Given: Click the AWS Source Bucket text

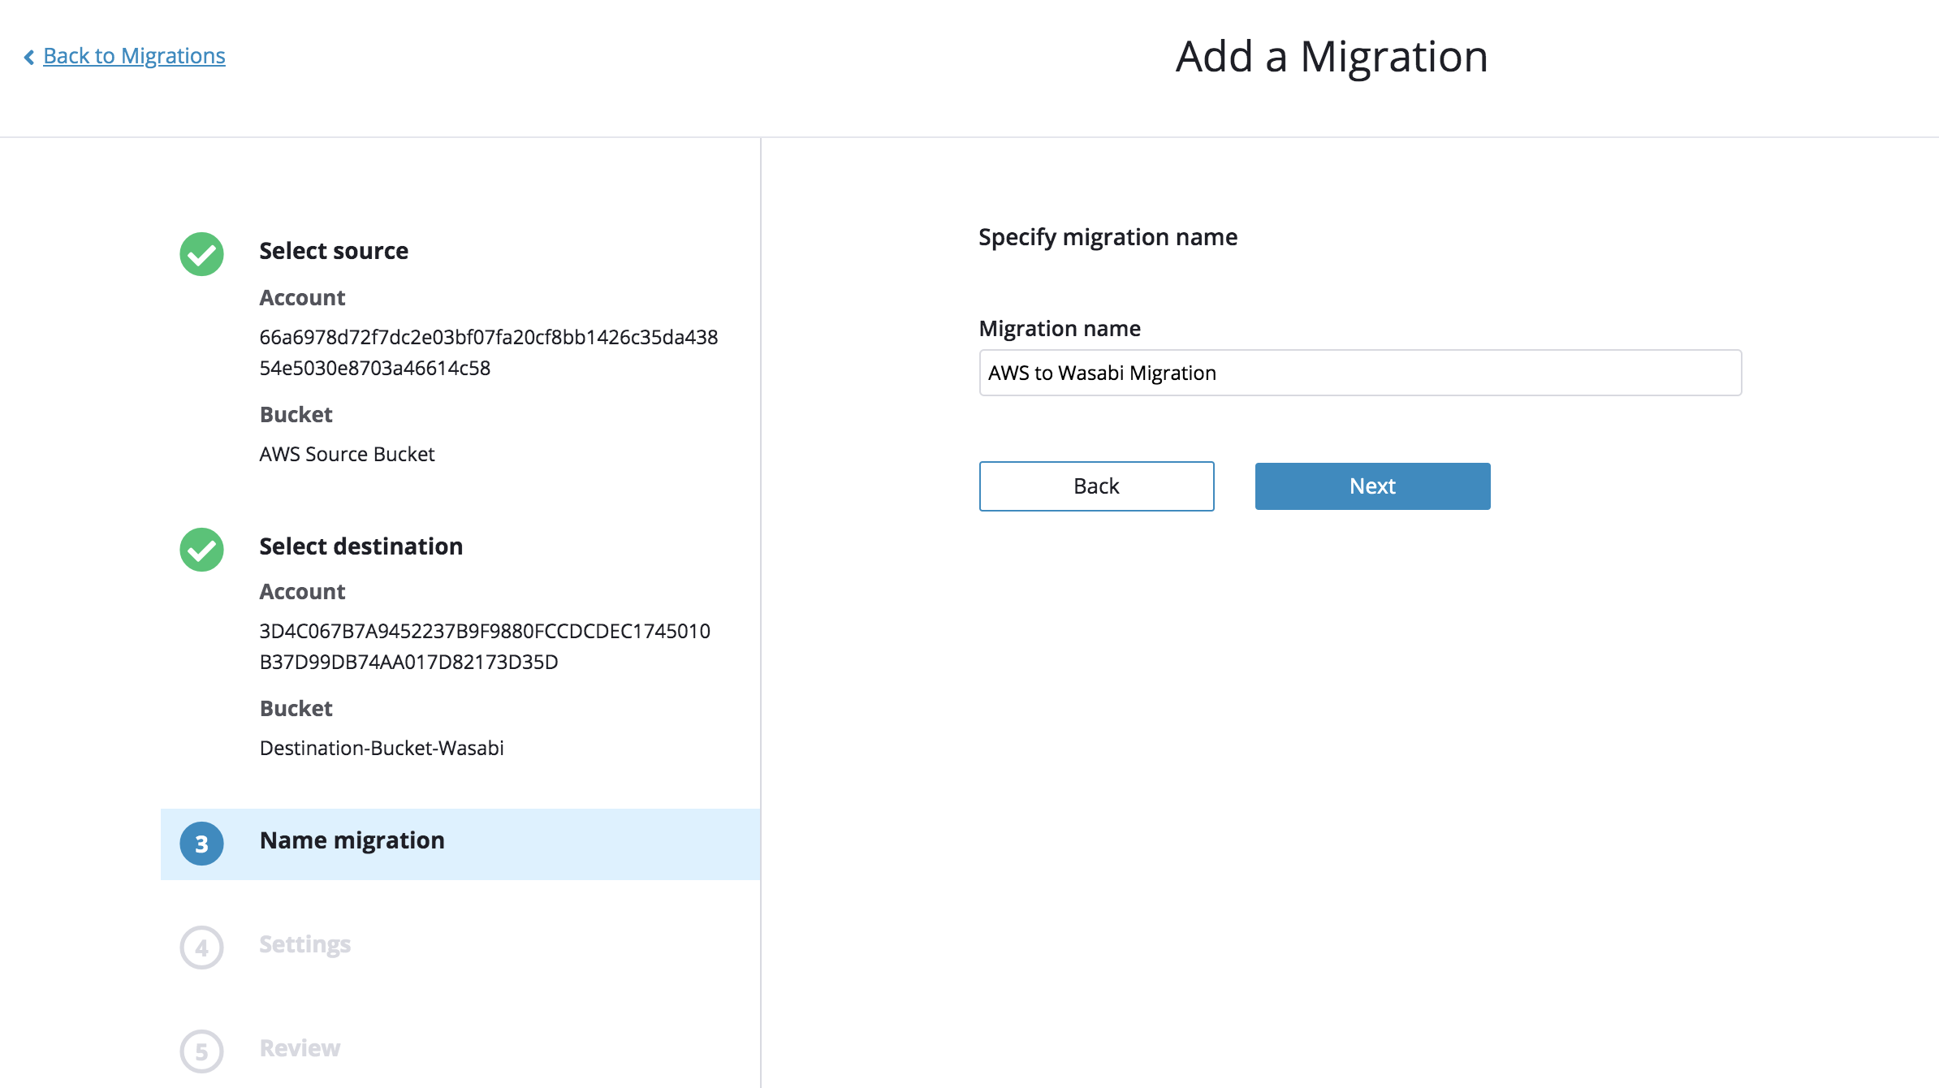Looking at the screenshot, I should click(347, 454).
